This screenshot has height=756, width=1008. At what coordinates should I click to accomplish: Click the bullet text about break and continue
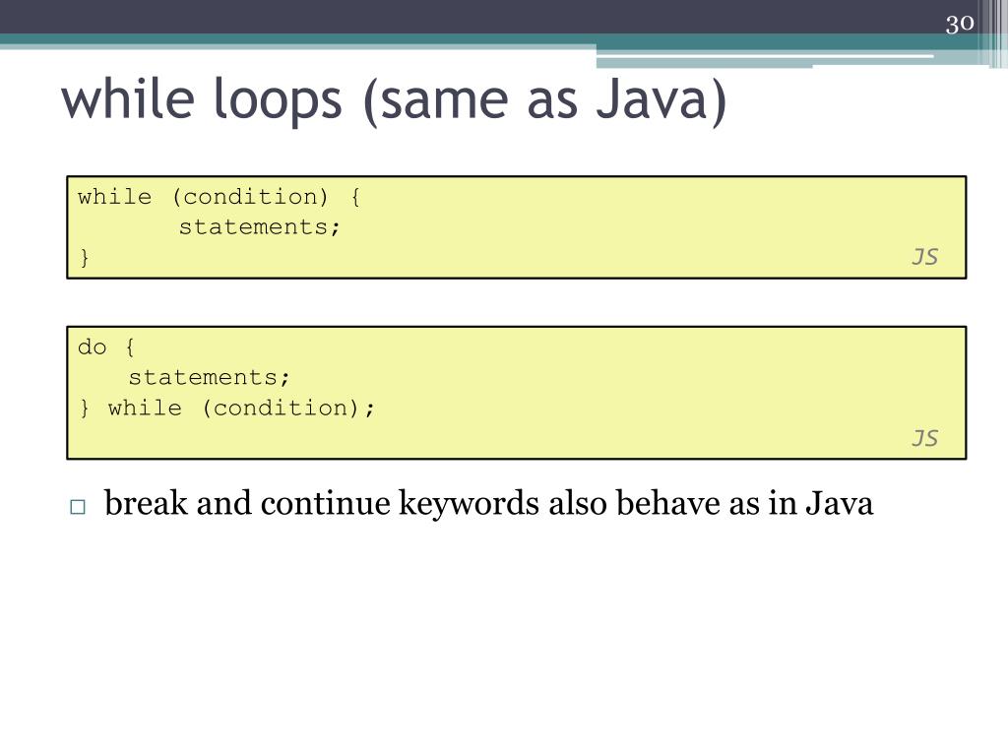click(x=488, y=503)
